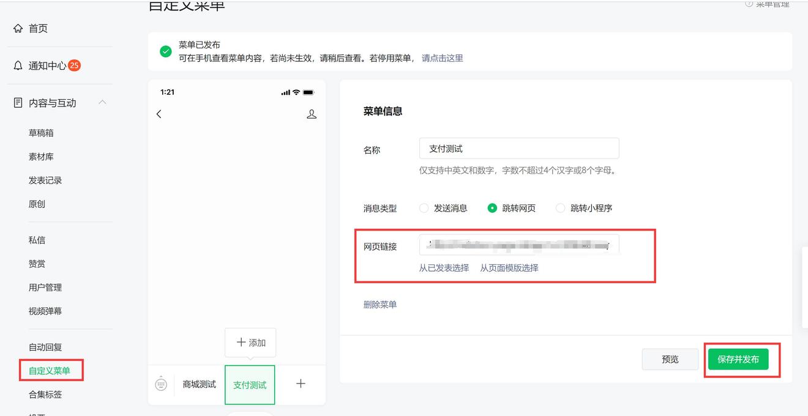The width and height of the screenshot is (808, 416).
Task: Click the profile icon in phone preview
Action: (312, 114)
